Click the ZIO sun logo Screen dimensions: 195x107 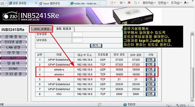coord(10,16)
